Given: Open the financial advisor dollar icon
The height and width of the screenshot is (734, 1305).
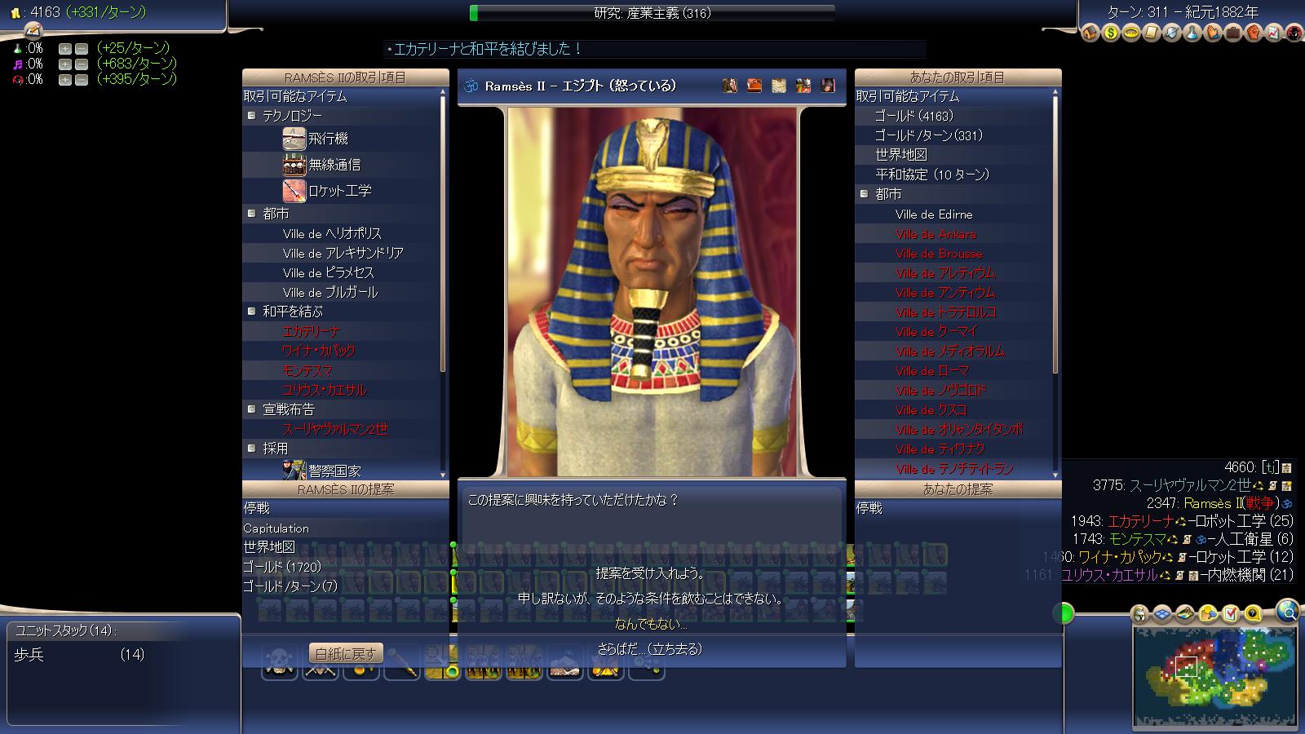Looking at the screenshot, I should pyautogui.click(x=1111, y=33).
